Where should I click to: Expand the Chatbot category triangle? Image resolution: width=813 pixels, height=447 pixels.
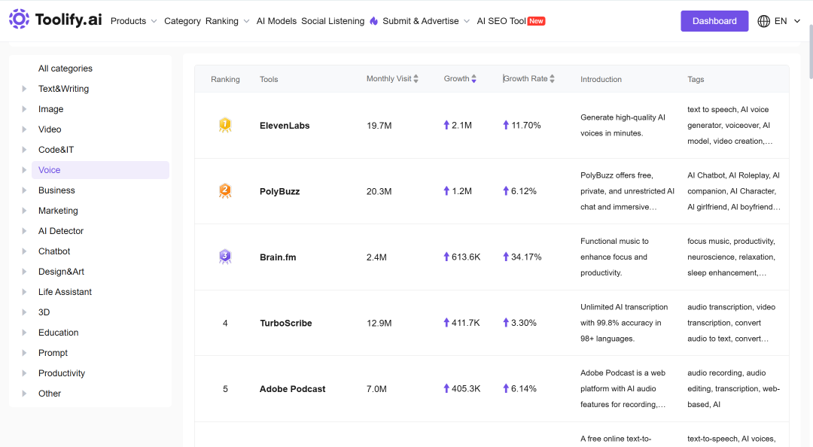pyautogui.click(x=24, y=251)
